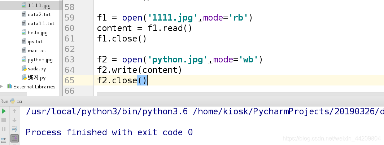This screenshot has width=384, height=145.
Task: Click the text file icon of data2.txt
Action: pyautogui.click(x=23, y=14)
